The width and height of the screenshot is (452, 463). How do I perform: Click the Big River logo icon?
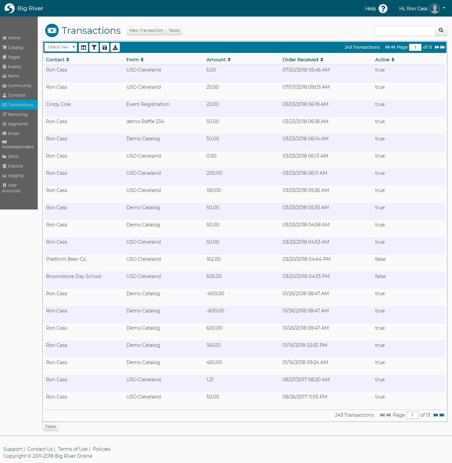pos(9,8)
